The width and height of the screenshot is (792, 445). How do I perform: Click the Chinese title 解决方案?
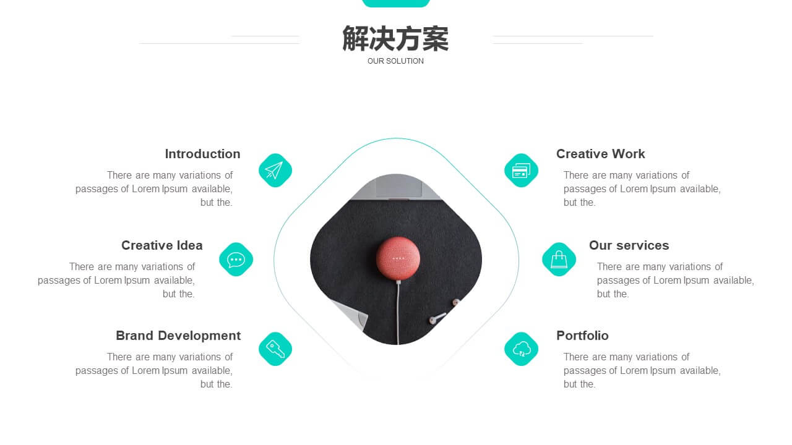tap(396, 38)
